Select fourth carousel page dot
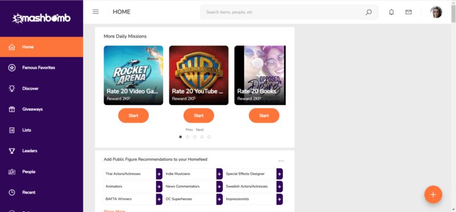The height and width of the screenshot is (212, 456). pos(202,137)
